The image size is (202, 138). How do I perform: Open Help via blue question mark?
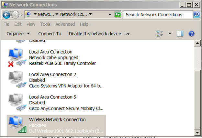[x=191, y=34]
